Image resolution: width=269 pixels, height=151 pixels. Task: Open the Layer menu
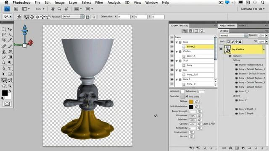click(73, 3)
